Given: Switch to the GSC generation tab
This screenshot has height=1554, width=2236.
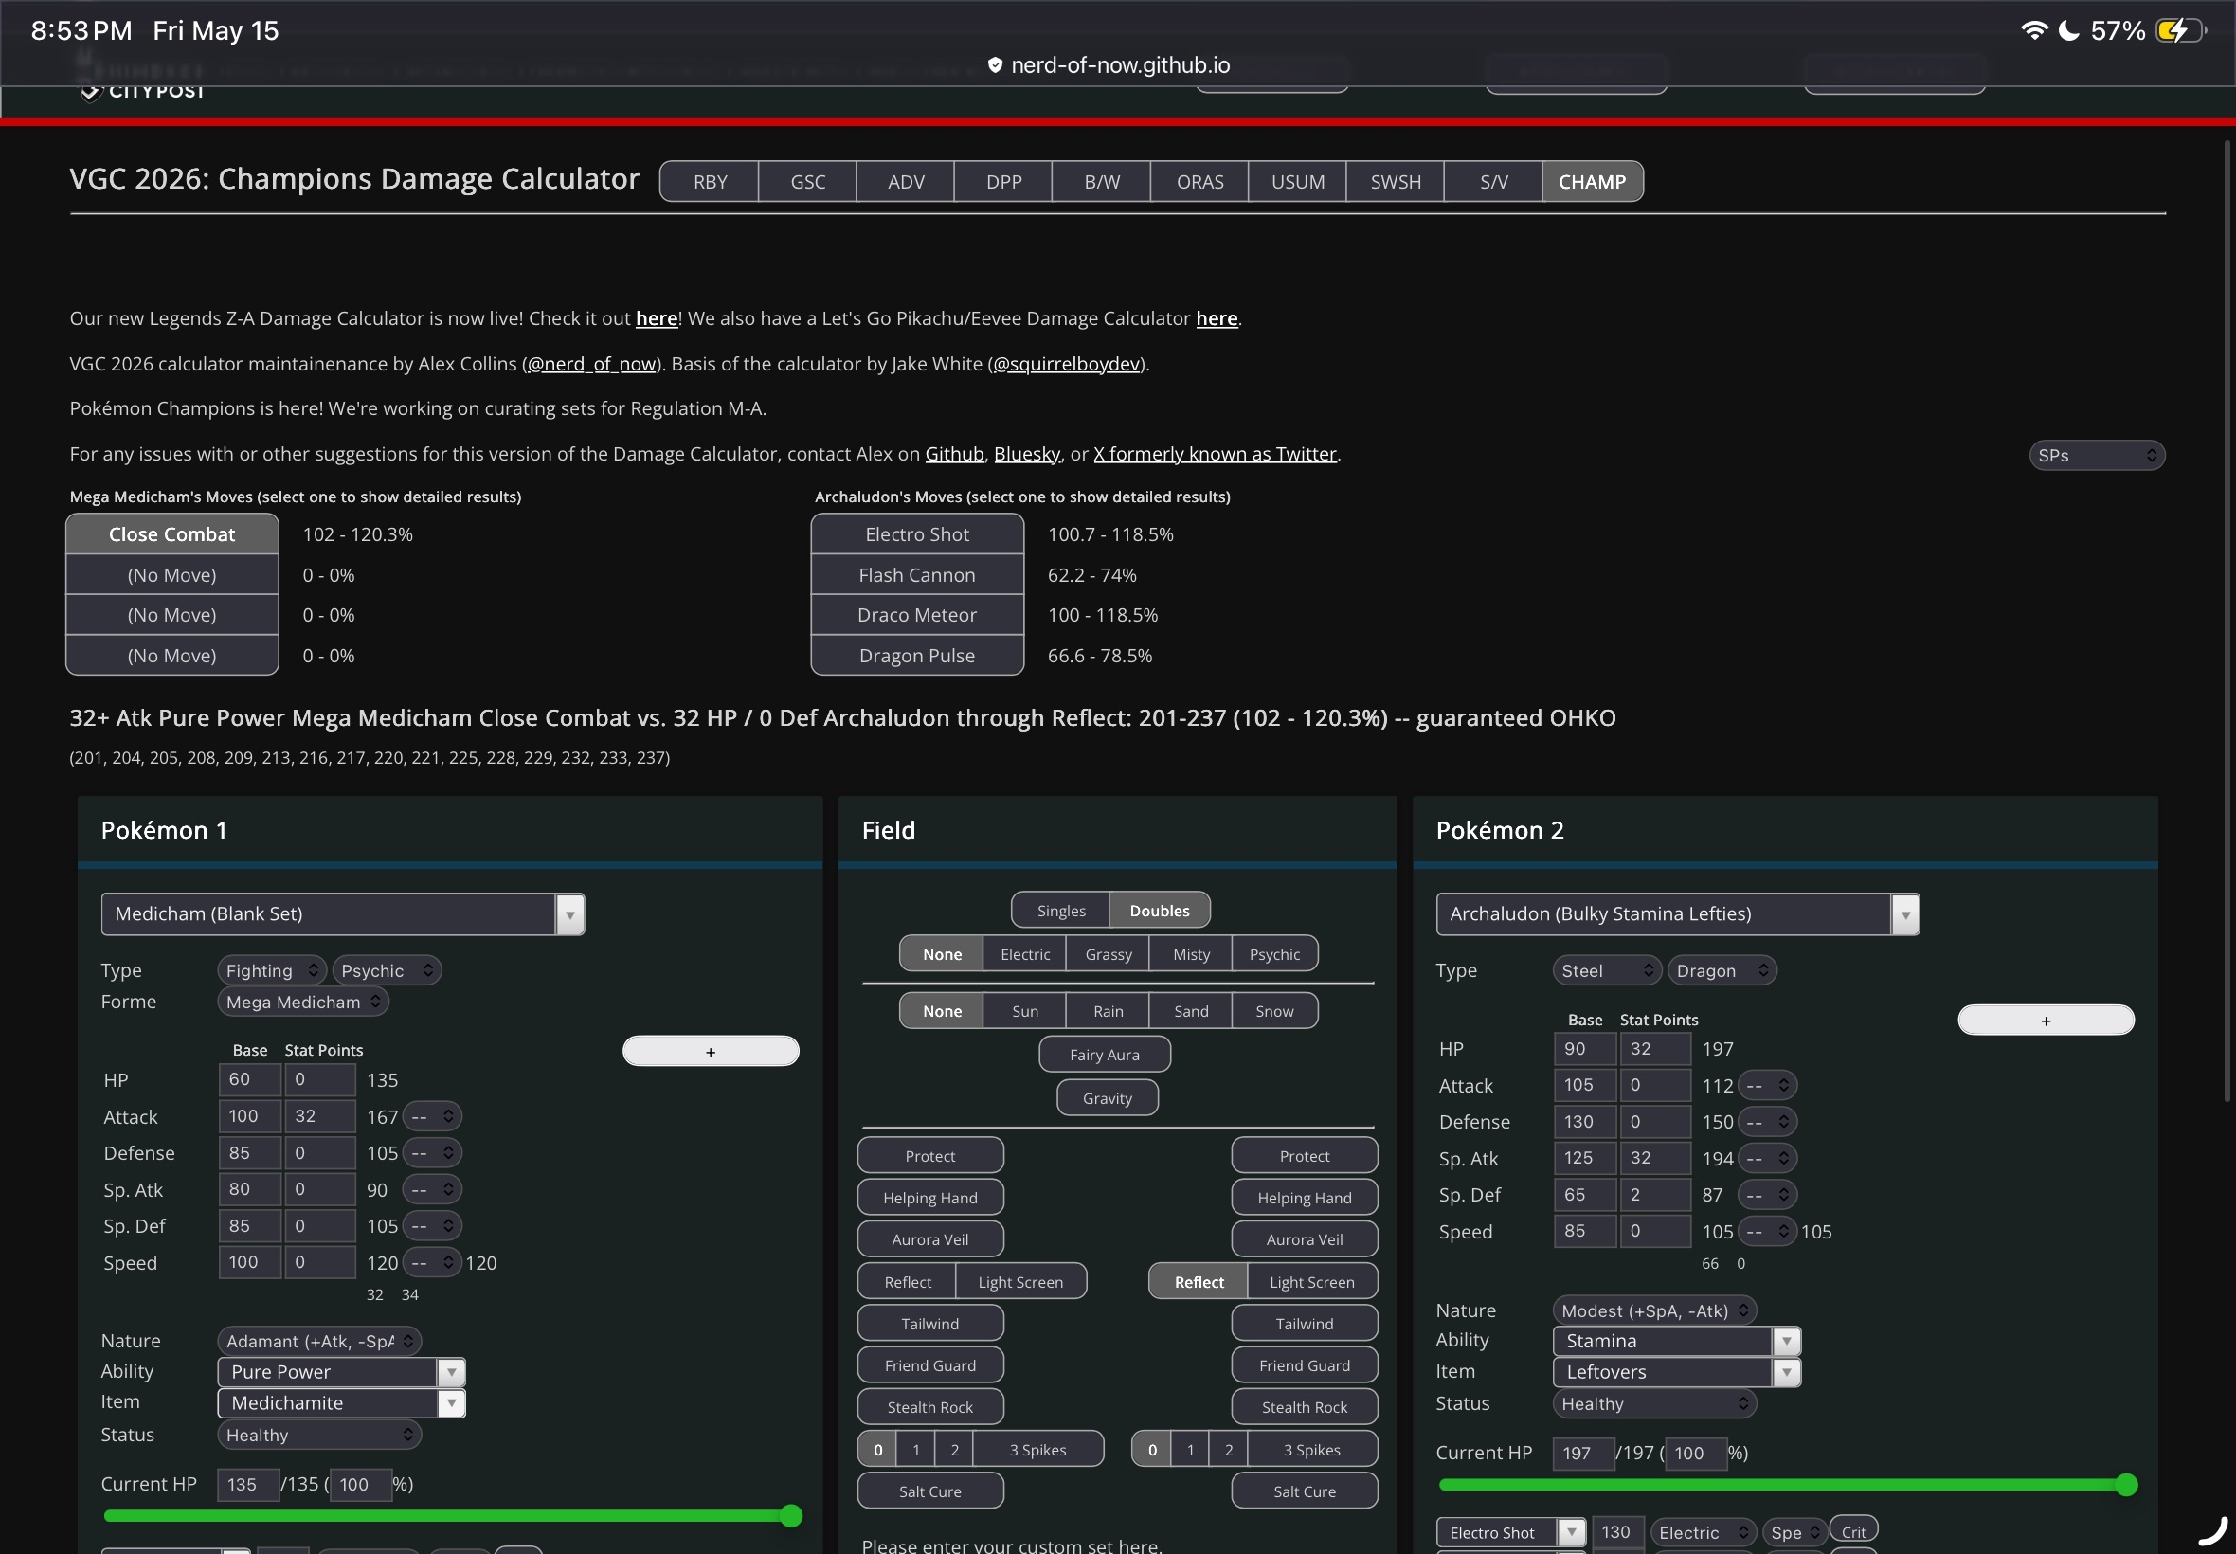Looking at the screenshot, I should [808, 182].
